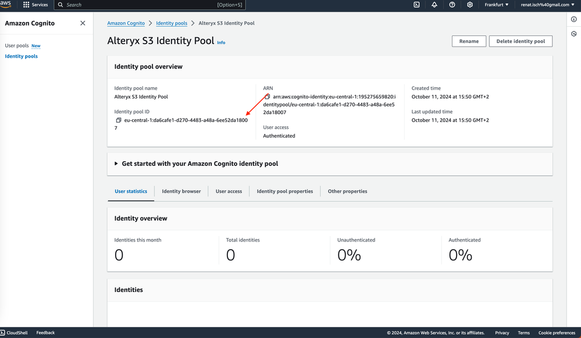Switch to the User access tab
This screenshot has width=581, height=338.
pos(229,191)
